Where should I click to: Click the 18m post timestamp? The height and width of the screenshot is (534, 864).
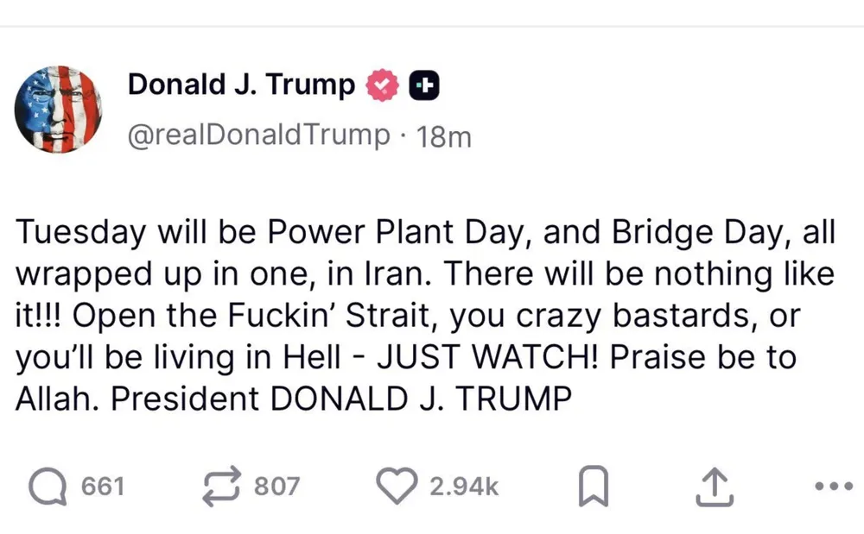443,136
